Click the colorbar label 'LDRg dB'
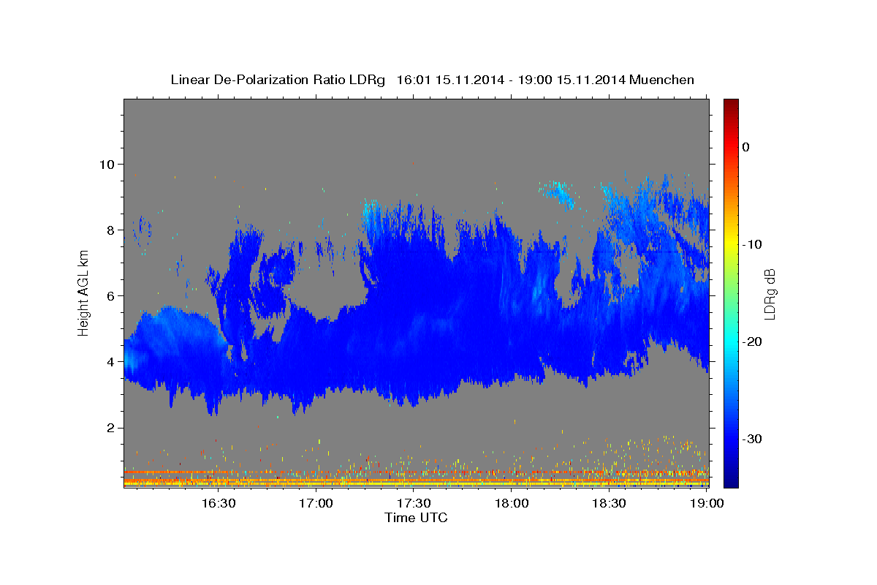The width and height of the screenshot is (877, 585). [770, 293]
